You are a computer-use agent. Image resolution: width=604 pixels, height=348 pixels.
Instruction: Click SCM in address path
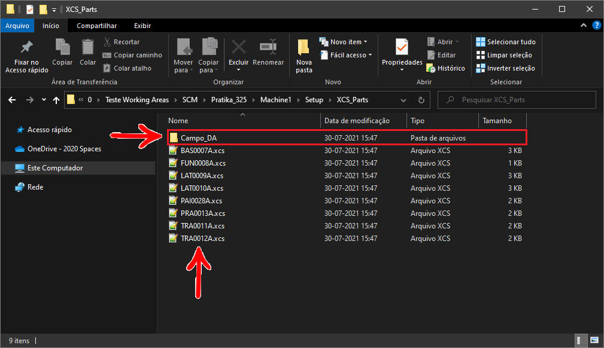pyautogui.click(x=190, y=100)
